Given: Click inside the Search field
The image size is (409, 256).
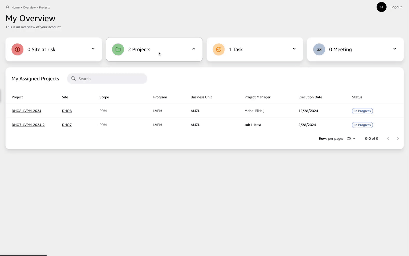Looking at the screenshot, I should click(107, 78).
